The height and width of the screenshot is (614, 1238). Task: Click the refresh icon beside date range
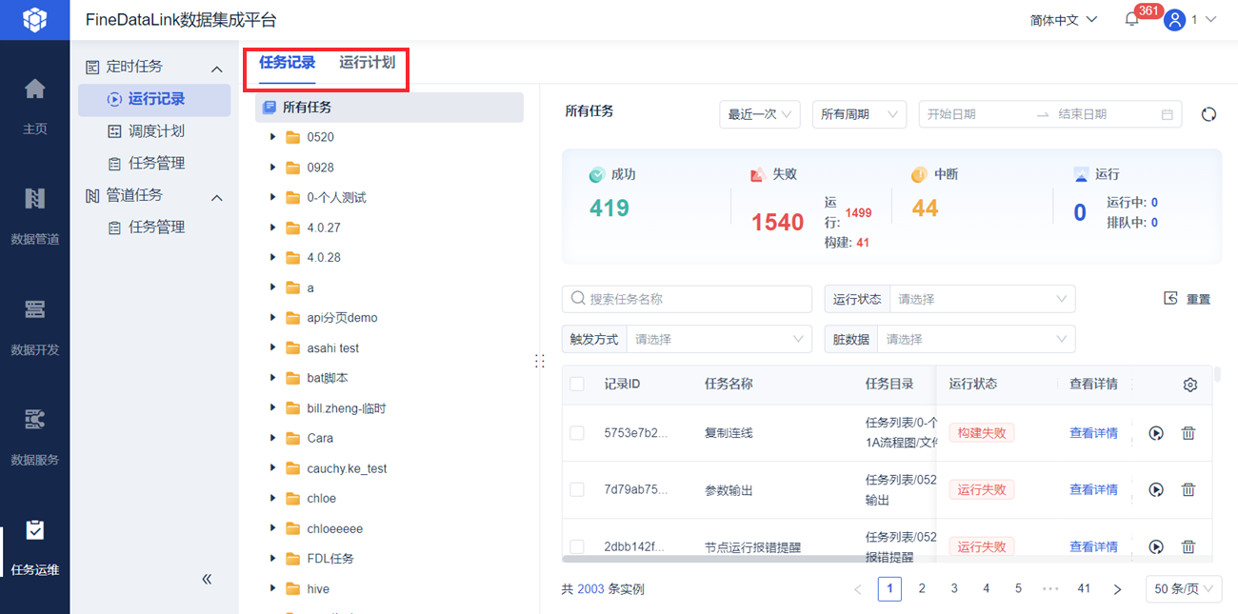pos(1208,114)
